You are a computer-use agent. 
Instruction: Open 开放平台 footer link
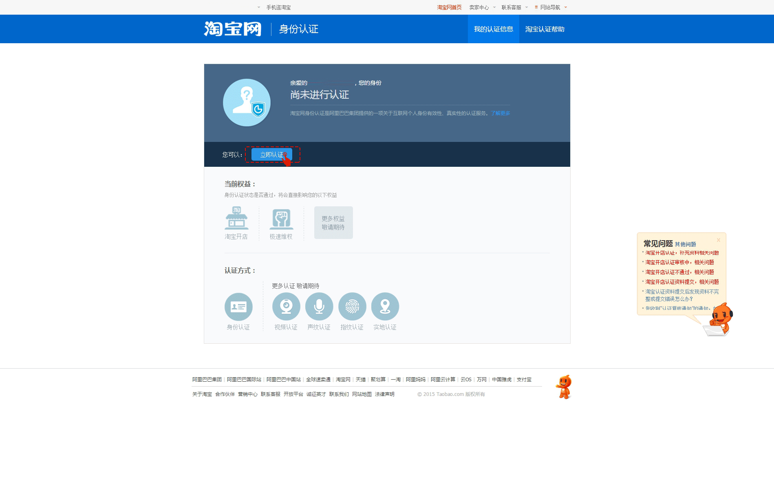(x=293, y=394)
